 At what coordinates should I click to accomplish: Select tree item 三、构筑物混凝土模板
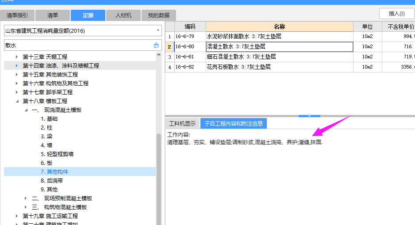point(59,207)
